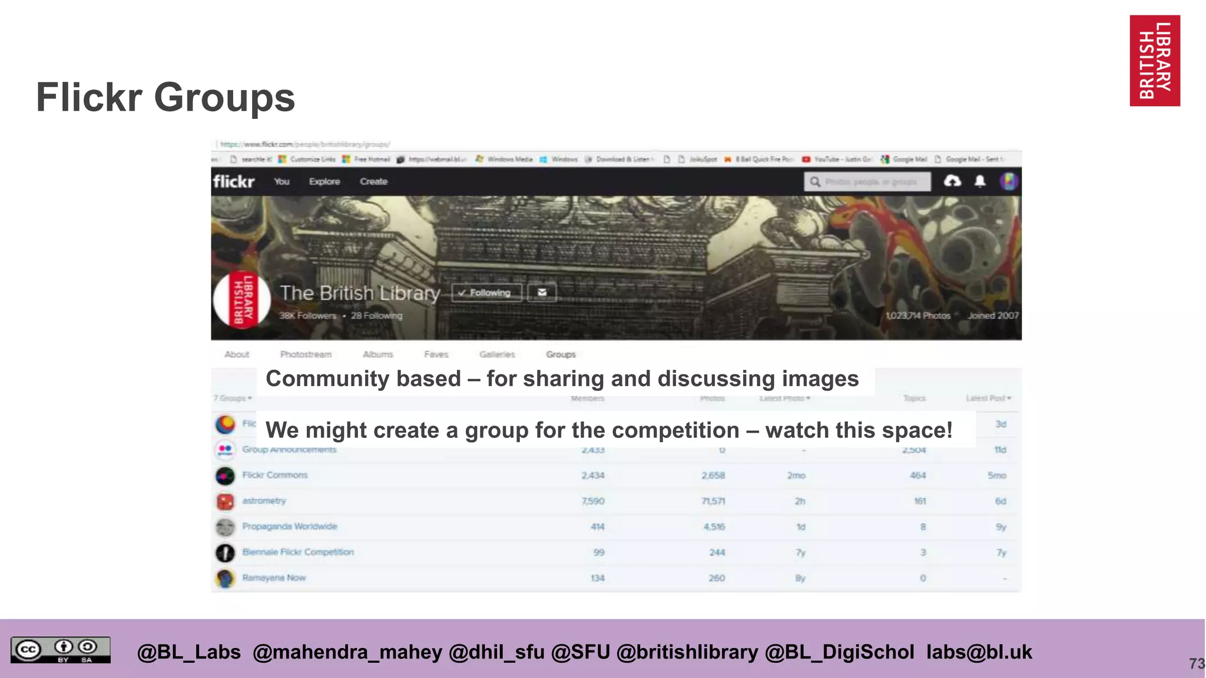
Task: Open the Google Mail - Sent bookmark
Action: point(970,159)
